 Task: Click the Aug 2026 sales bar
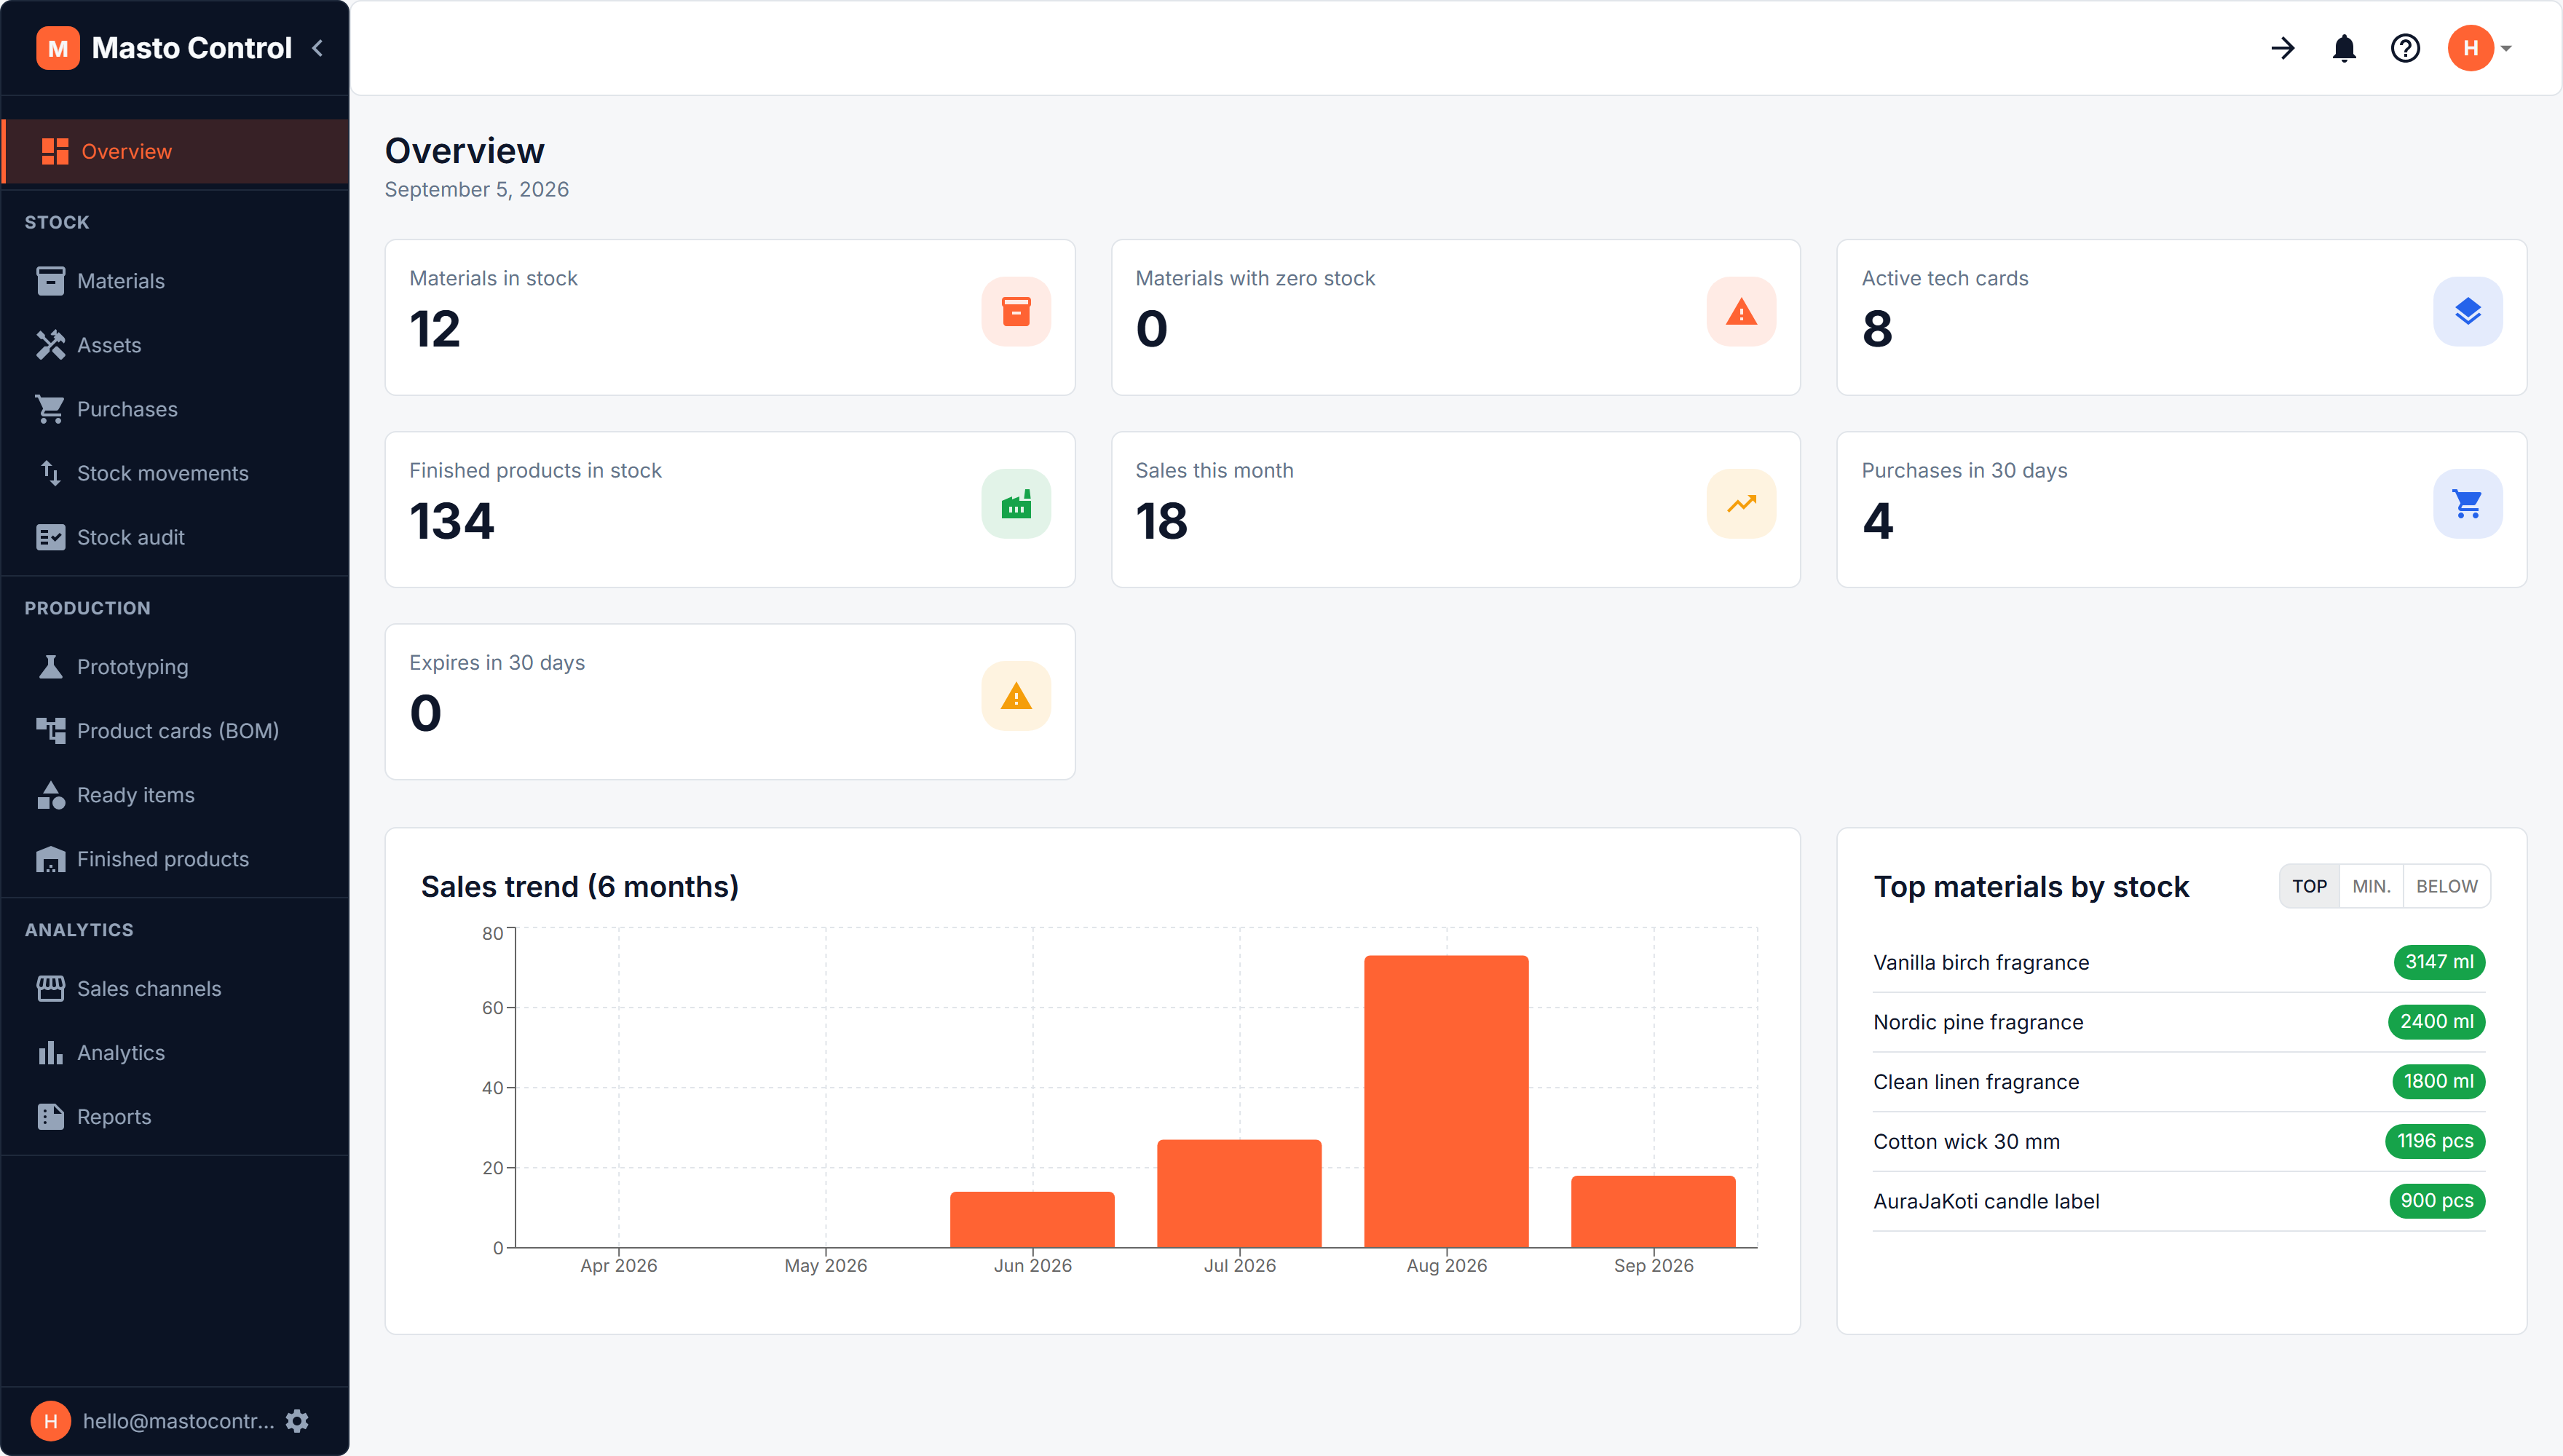[1446, 1101]
